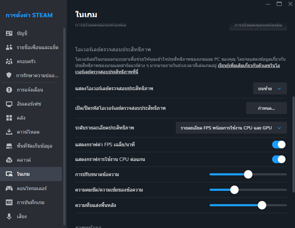Viewport: 295px width, 228px height.
Task: Select the Family (ครอบครัว) sidebar icon
Action: pos(9,61)
